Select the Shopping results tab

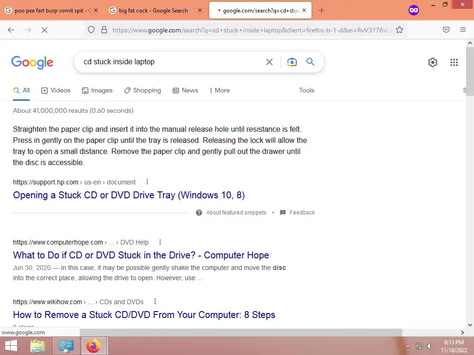(143, 90)
